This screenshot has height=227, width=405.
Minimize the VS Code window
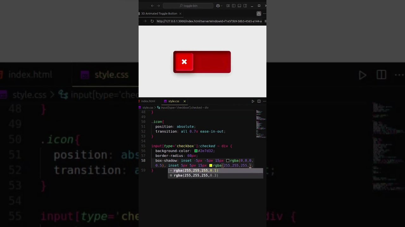pyautogui.click(x=252, y=6)
